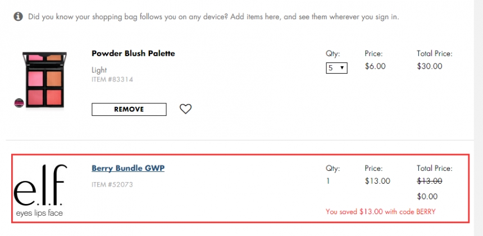Viewport: 483px width, 236px height.
Task: Click item number #83314
Action: pyautogui.click(x=112, y=80)
